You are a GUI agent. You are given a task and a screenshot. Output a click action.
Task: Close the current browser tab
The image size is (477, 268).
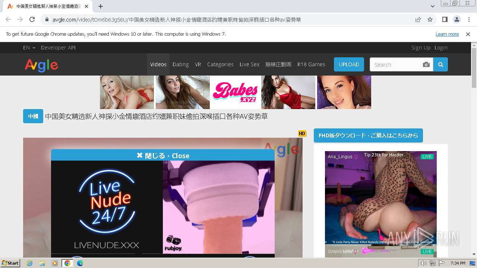tap(86, 6)
